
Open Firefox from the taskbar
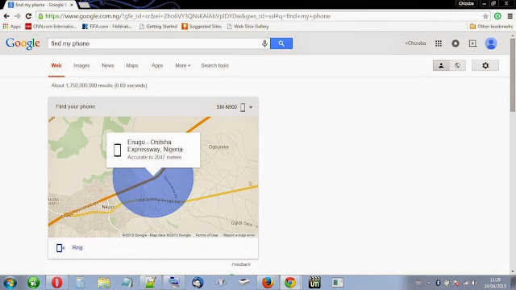click(x=268, y=283)
